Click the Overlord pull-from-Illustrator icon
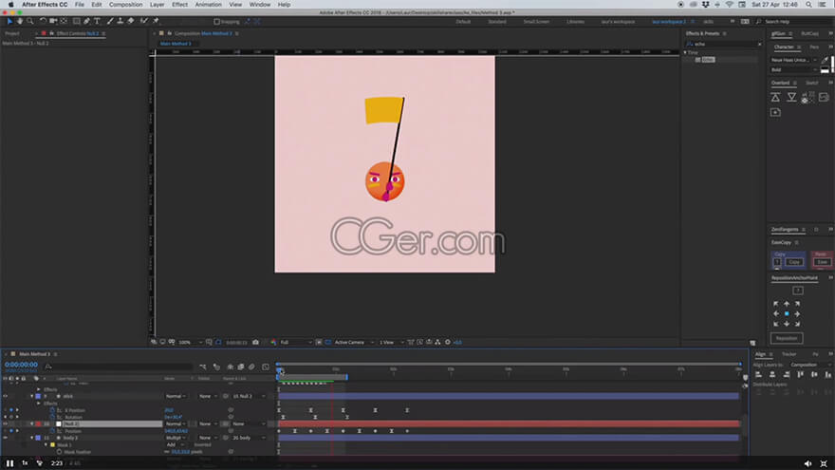 [792, 97]
